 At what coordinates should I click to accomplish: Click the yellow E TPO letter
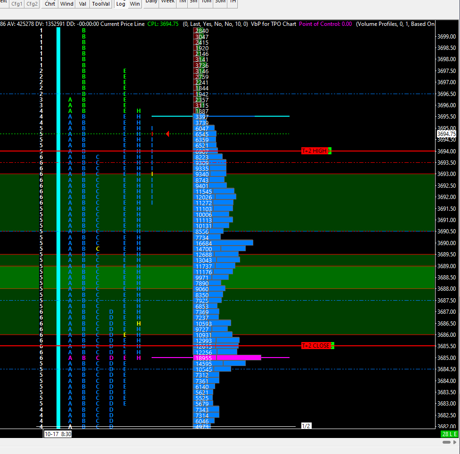(x=125, y=335)
